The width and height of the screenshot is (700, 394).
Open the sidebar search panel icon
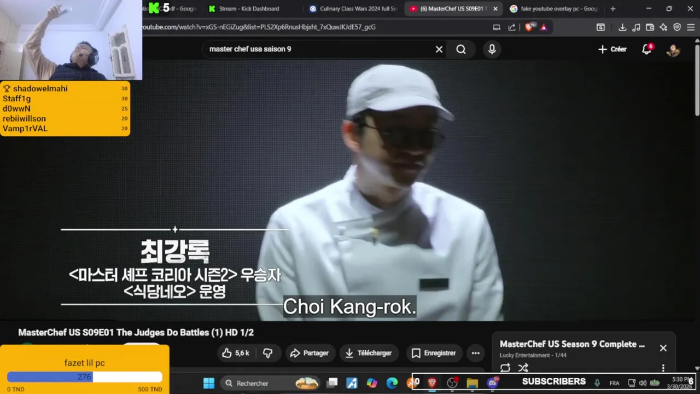click(x=600, y=27)
